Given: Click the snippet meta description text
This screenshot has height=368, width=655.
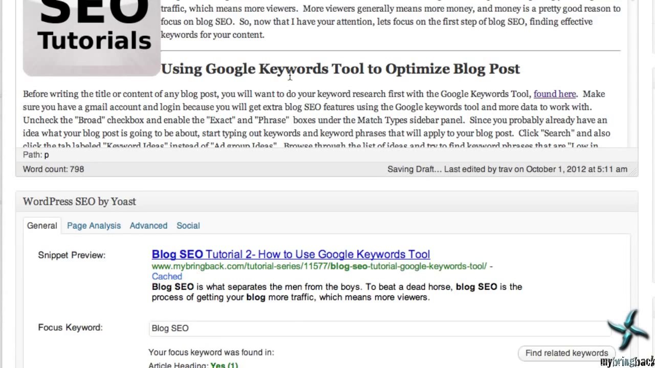Looking at the screenshot, I should point(337,292).
